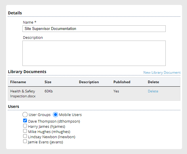Click the Filename column header

click(x=18, y=82)
